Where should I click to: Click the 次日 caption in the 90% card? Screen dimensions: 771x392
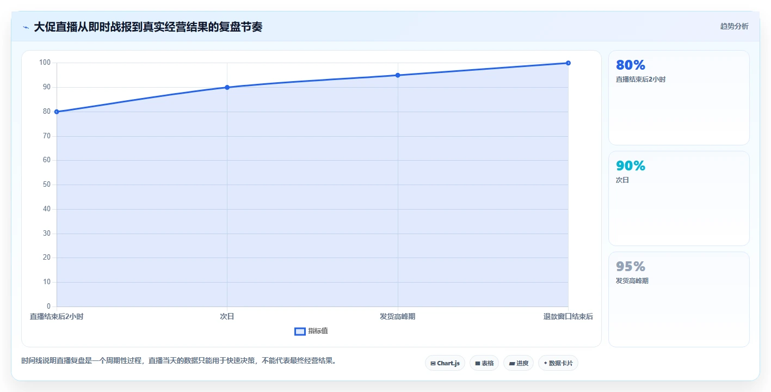[x=622, y=180]
